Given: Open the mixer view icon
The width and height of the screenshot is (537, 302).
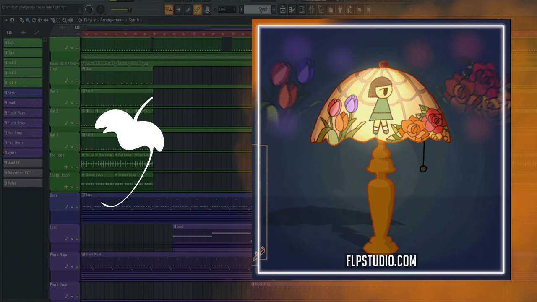Looking at the screenshot, I should pyautogui.click(x=312, y=10).
